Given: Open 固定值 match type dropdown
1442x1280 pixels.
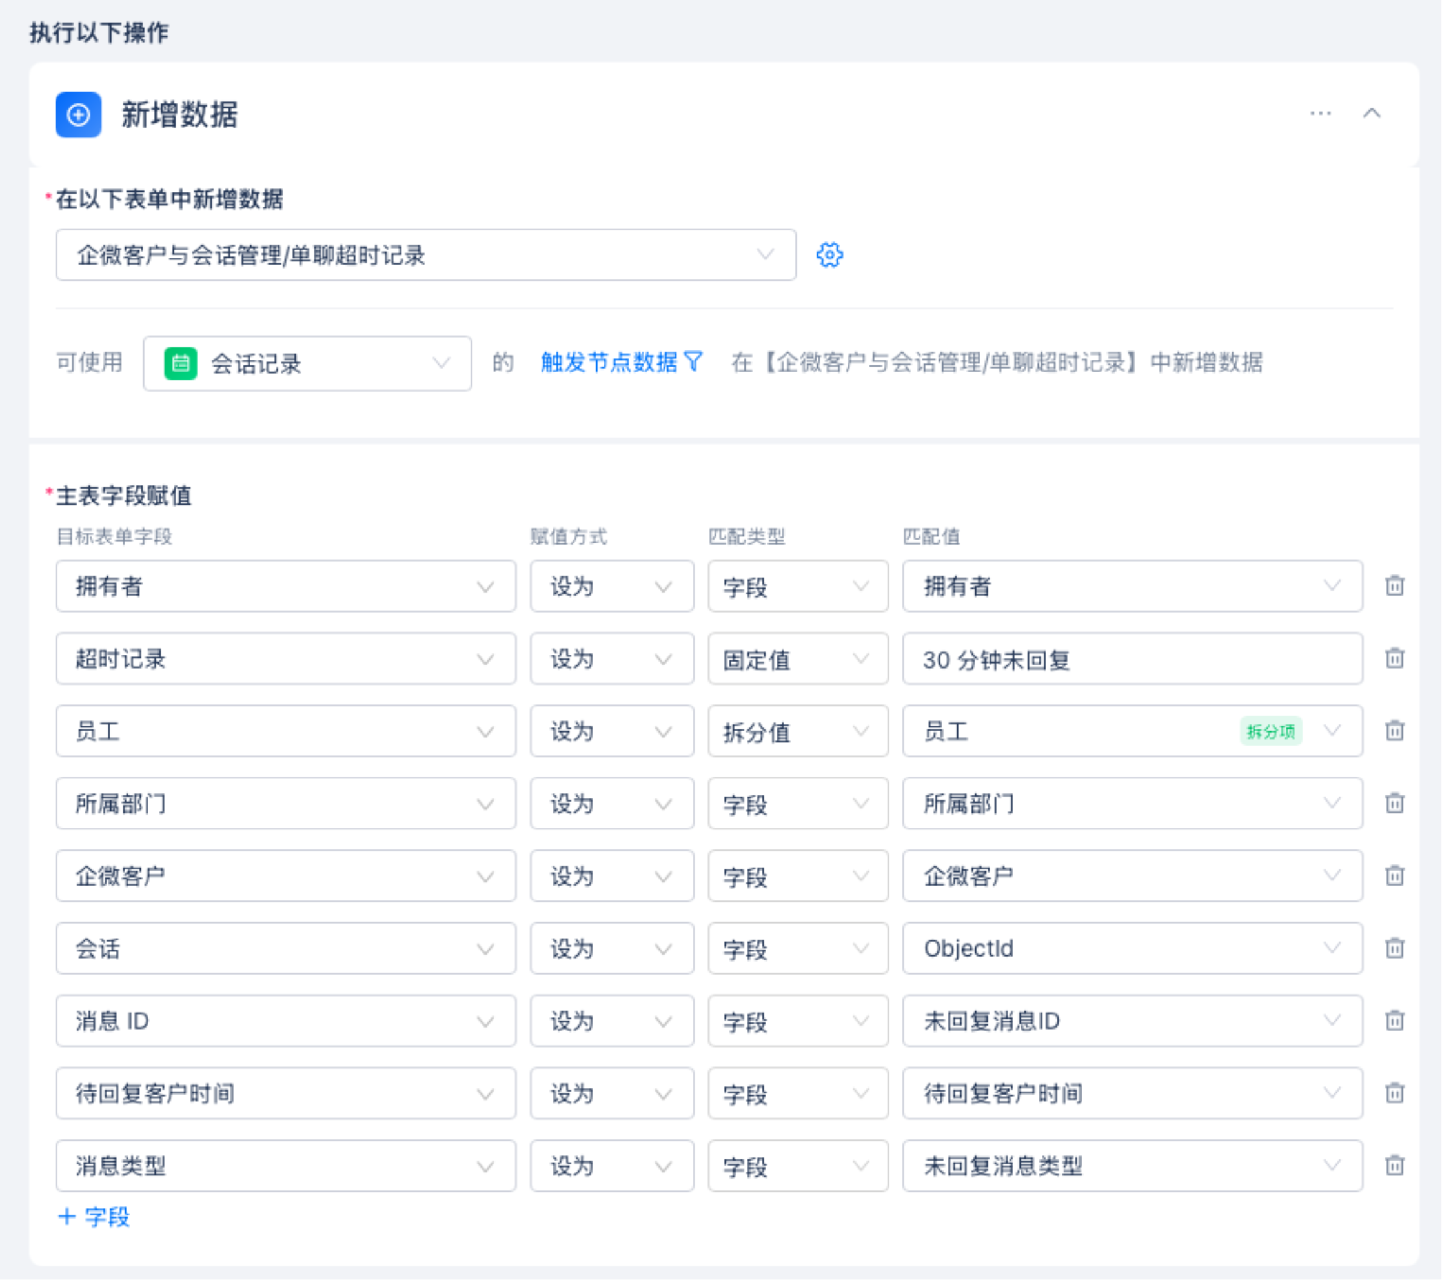Looking at the screenshot, I should (797, 659).
